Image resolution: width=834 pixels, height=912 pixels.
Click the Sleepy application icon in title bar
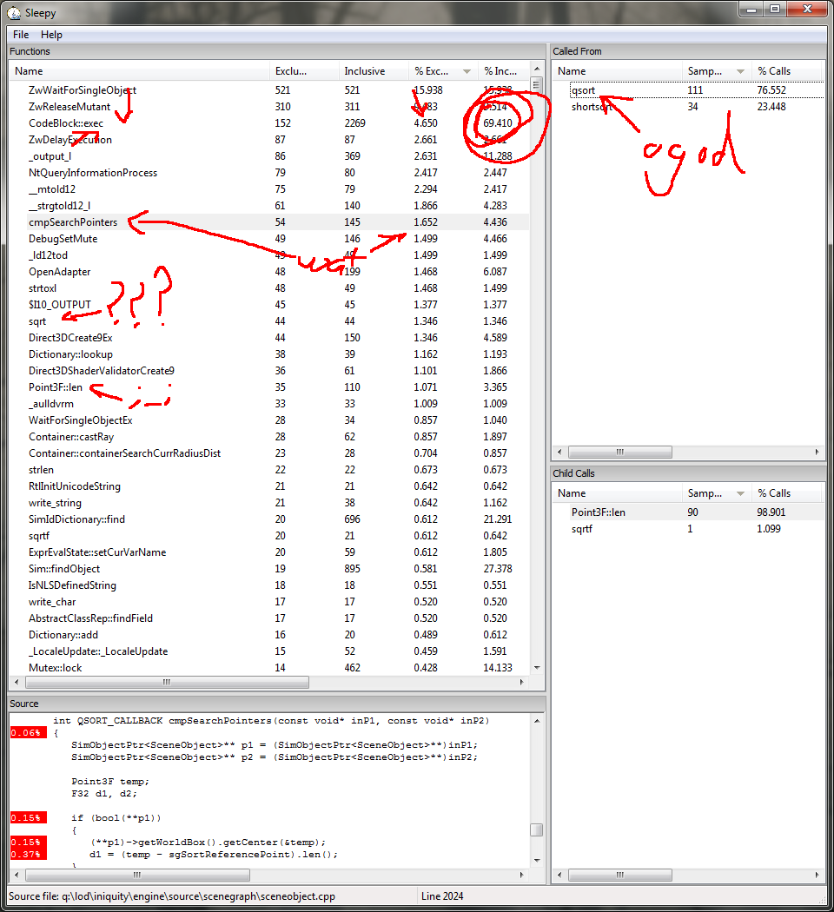pos(15,10)
